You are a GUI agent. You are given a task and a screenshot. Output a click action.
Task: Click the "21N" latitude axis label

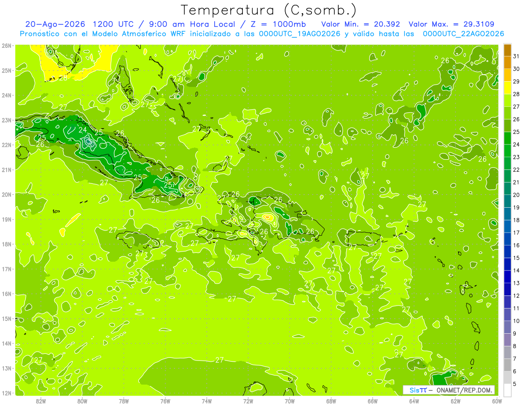[x=7, y=169]
